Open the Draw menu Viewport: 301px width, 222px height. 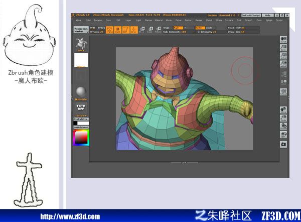pos(108,20)
